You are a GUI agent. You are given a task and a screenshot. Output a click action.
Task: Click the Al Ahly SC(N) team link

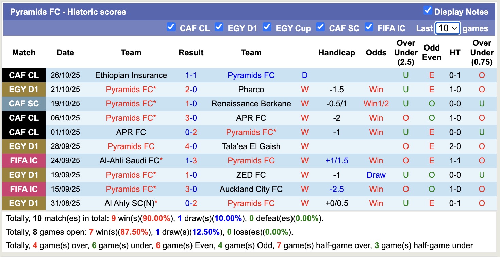tap(130, 203)
